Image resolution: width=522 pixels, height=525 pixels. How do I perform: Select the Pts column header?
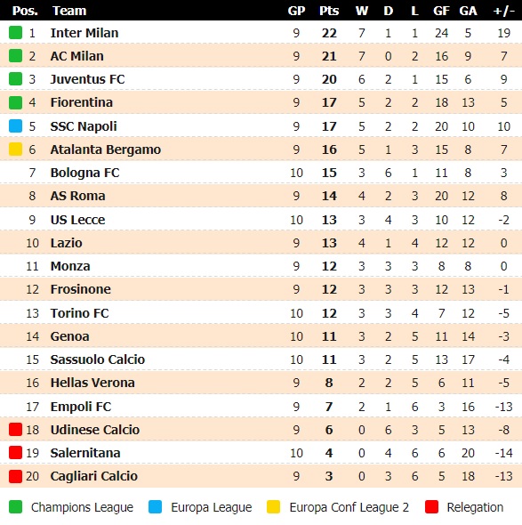click(329, 11)
